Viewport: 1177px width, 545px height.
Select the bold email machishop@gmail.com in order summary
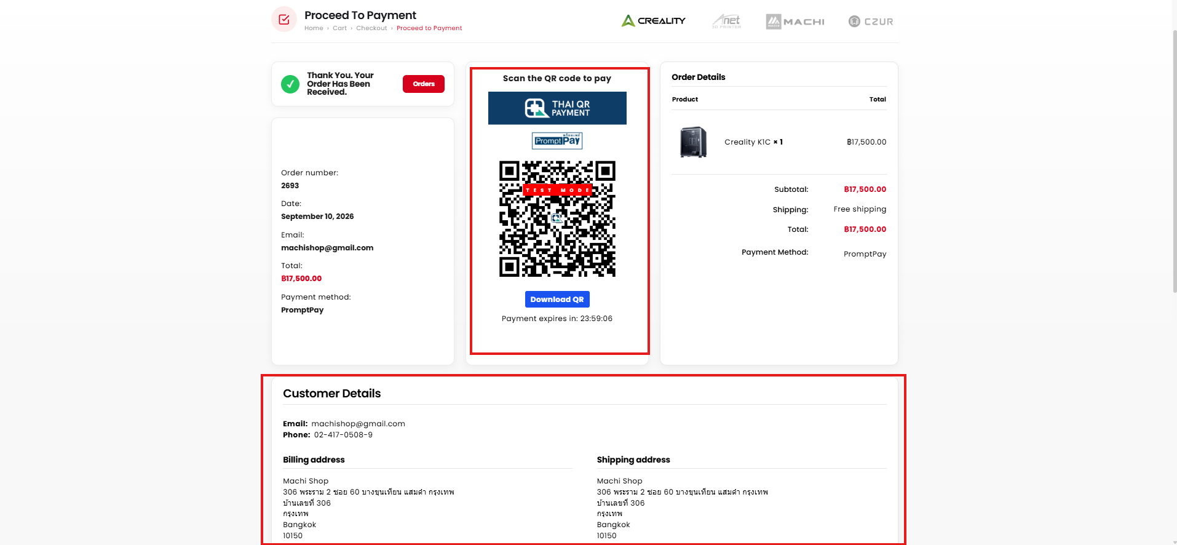point(327,248)
